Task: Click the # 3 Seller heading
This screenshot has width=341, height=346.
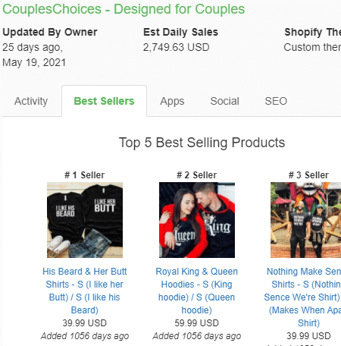Action: 308,175
